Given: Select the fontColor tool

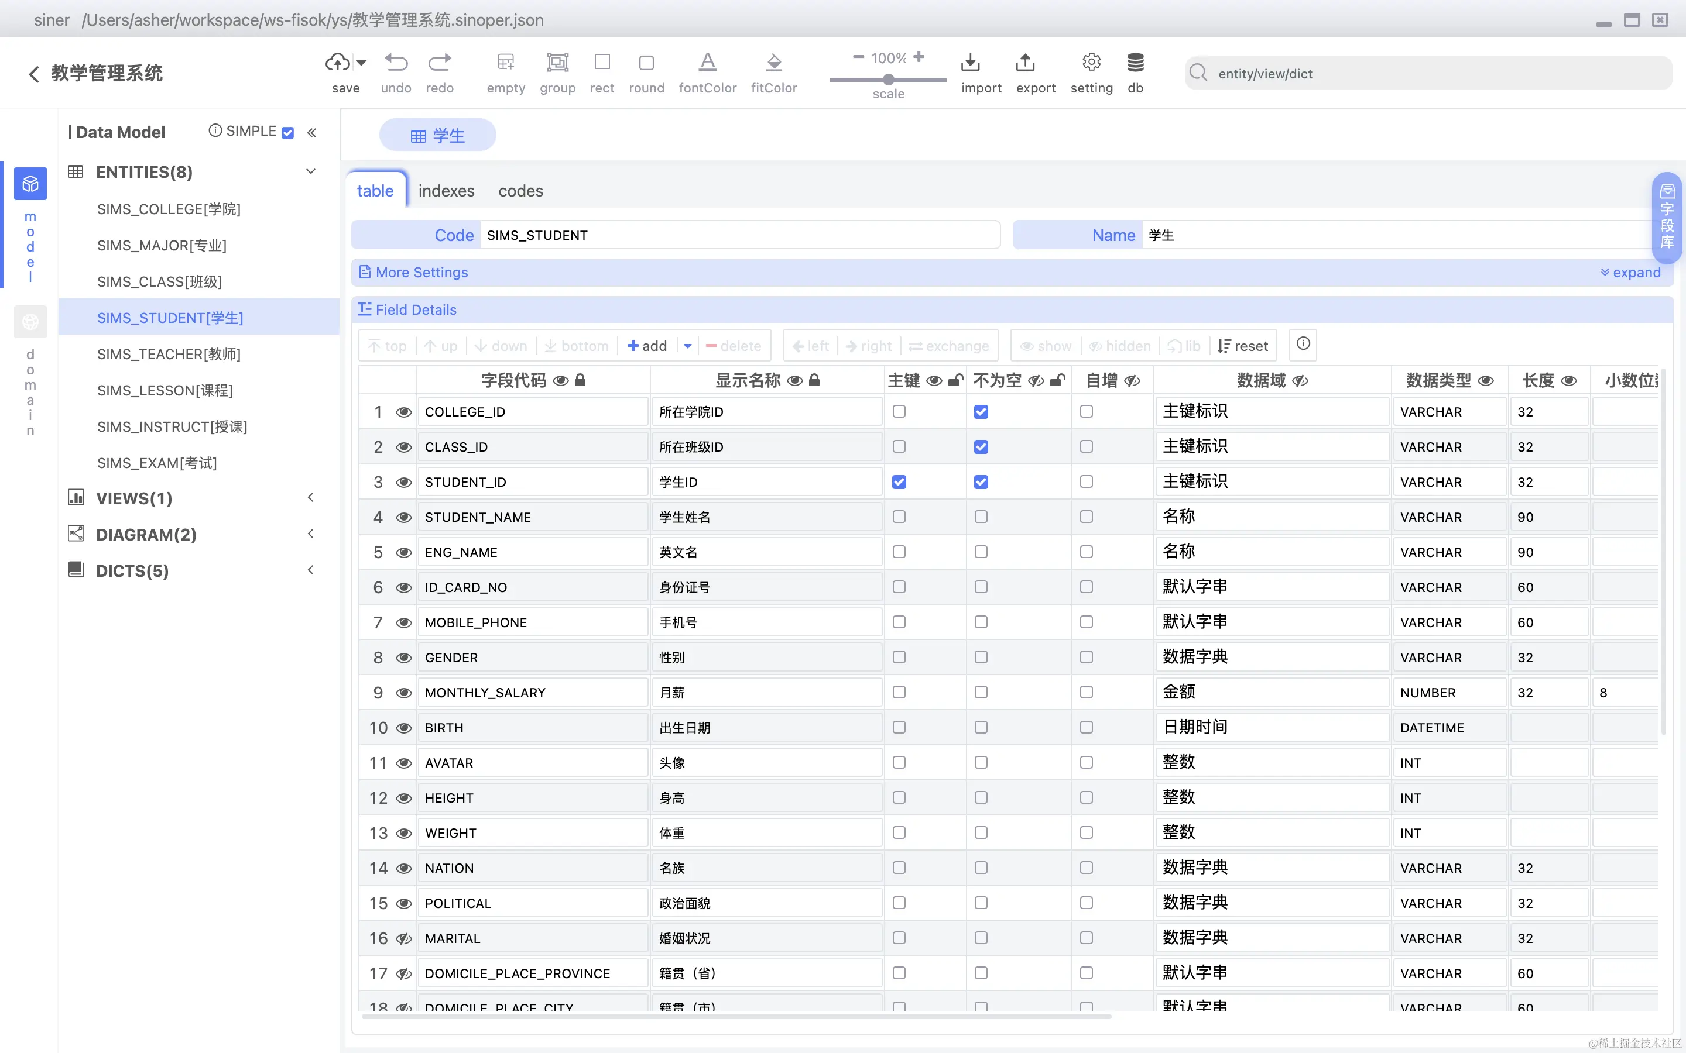Looking at the screenshot, I should click(707, 63).
